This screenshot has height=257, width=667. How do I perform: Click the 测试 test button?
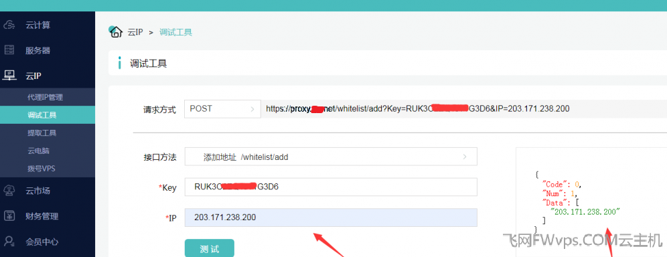tap(210, 248)
